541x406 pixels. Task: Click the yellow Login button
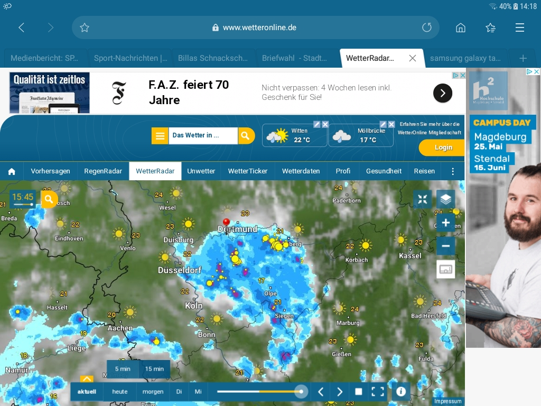[x=443, y=148]
